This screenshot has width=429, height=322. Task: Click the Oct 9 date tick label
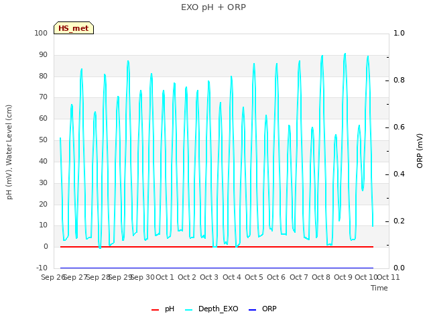[343, 277]
